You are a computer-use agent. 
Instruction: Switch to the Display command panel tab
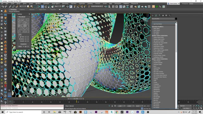166,16
